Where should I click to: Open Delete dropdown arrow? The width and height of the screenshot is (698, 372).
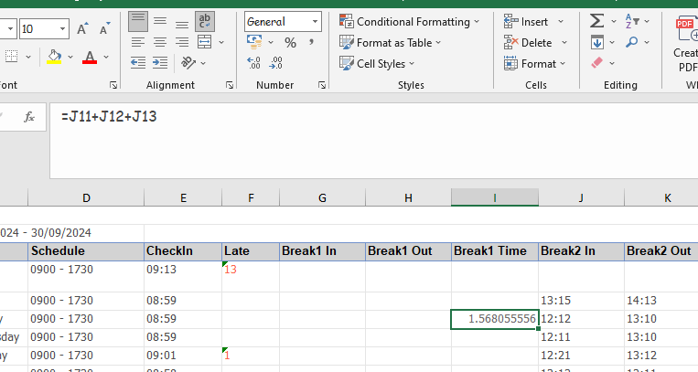[x=564, y=43]
